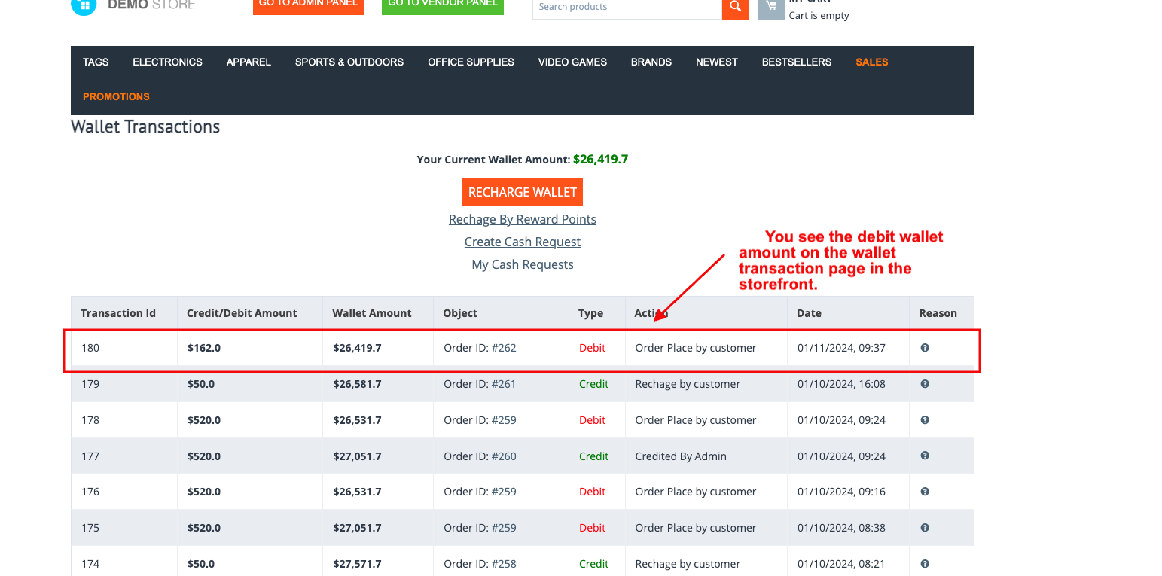Open the Rechage By Reward Points link
The width and height of the screenshot is (1162, 576).
[522, 220]
